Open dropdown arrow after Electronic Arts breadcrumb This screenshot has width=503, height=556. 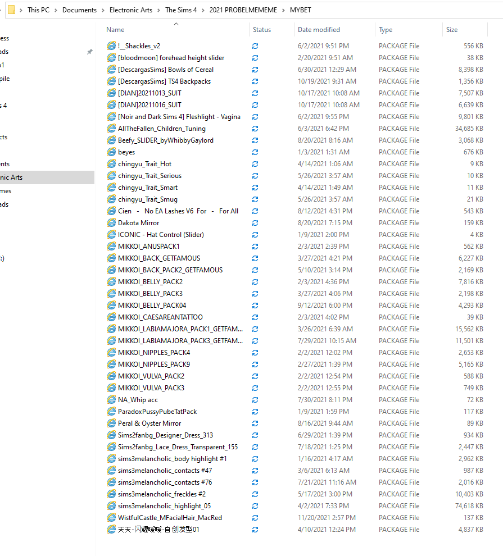pos(158,10)
